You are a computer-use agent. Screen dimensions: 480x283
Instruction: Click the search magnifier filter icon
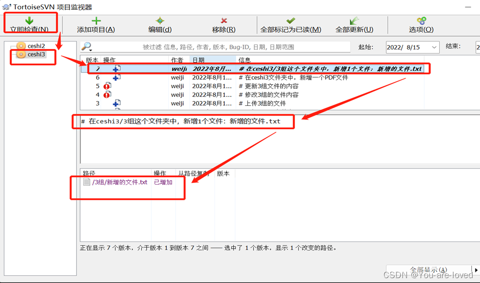87,47
